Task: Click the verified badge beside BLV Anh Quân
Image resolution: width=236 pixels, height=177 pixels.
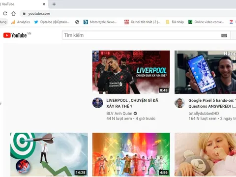Action: [x=135, y=114]
